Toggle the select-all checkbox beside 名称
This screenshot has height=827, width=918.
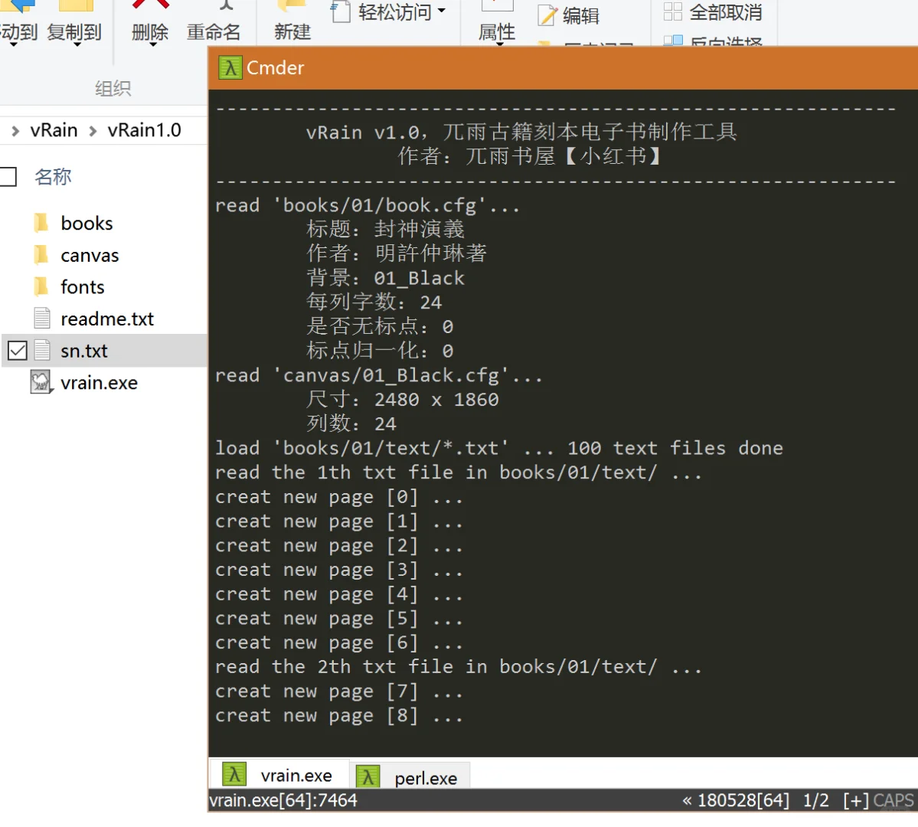[x=8, y=177]
